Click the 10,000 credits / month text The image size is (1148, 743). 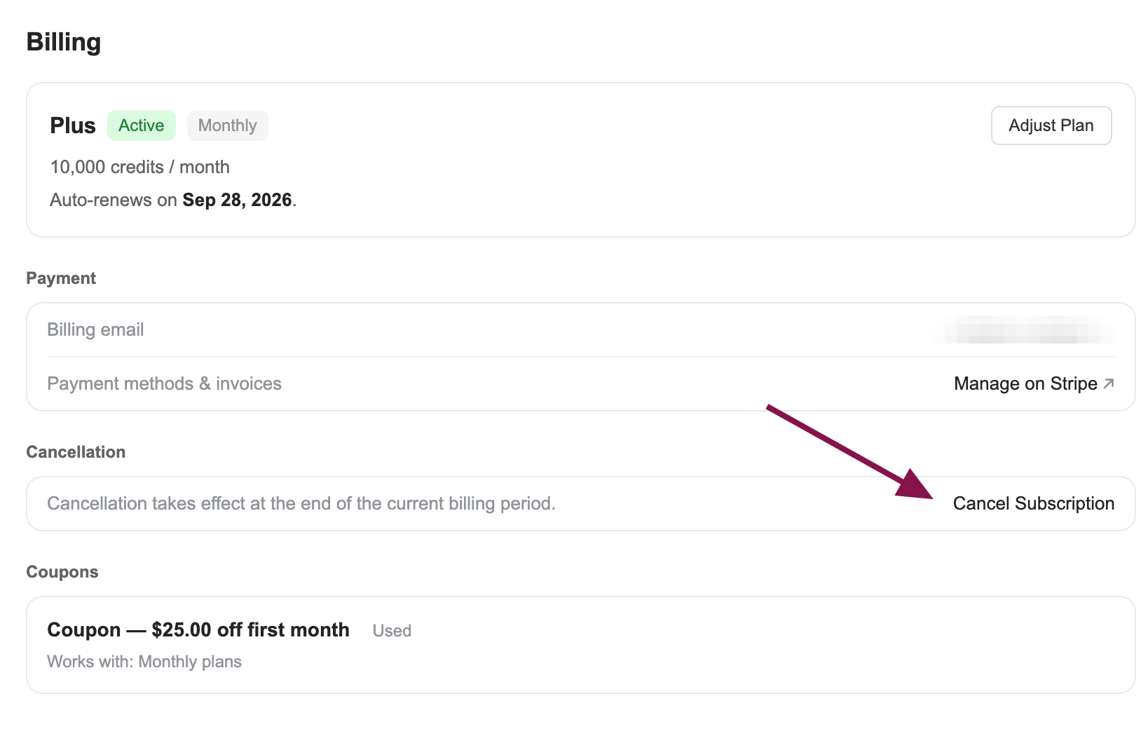coord(139,167)
